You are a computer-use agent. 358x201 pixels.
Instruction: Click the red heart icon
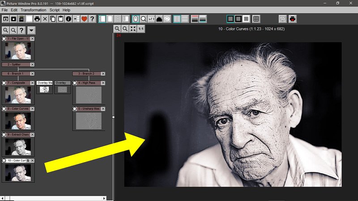tap(84, 19)
